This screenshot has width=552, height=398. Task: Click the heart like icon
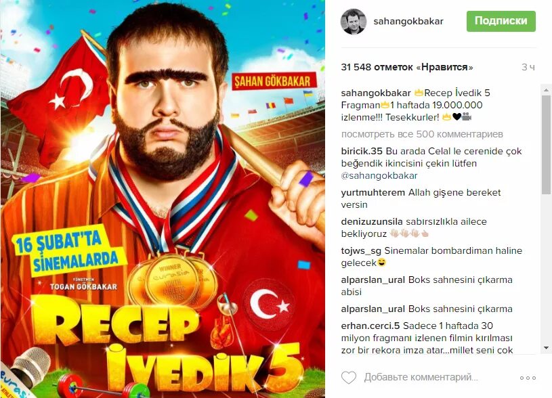click(x=349, y=378)
